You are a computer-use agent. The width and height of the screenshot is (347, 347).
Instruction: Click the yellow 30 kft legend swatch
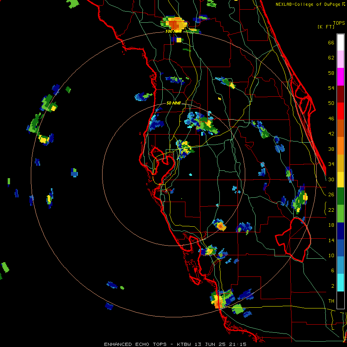tap(340, 179)
